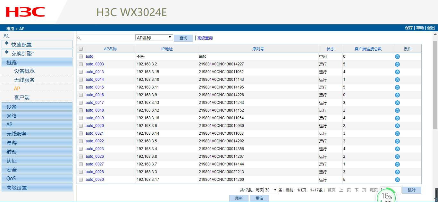Click reboot icon in auto_0015 row
This screenshot has height=202, width=438.
pyautogui.click(x=397, y=87)
